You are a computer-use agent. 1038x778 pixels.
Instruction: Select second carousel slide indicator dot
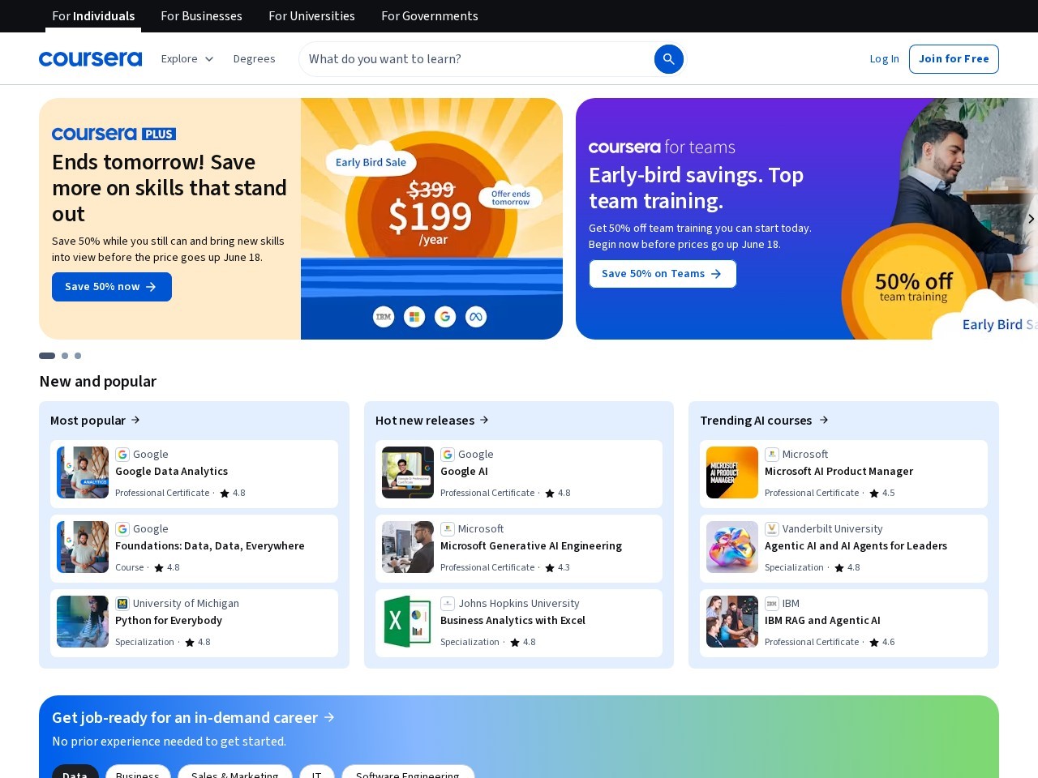point(65,356)
